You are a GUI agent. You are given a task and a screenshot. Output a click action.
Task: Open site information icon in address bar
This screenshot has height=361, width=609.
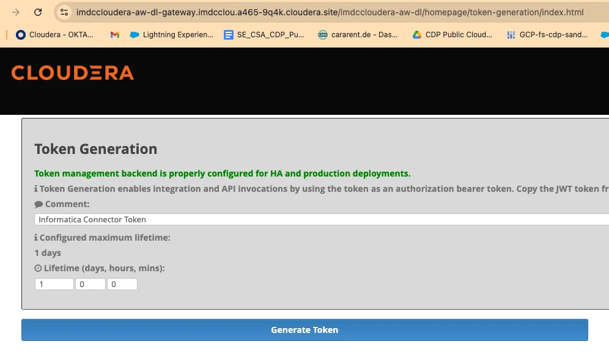[x=64, y=12]
